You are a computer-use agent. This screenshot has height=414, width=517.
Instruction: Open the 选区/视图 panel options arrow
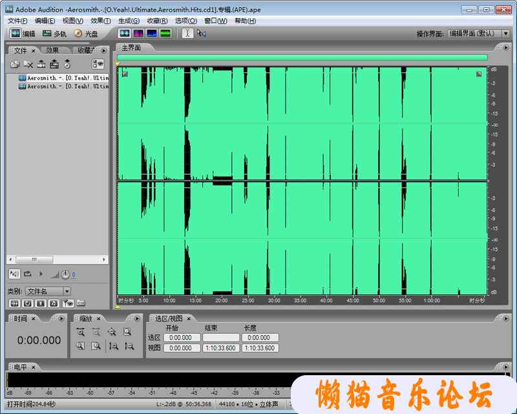pos(506,319)
